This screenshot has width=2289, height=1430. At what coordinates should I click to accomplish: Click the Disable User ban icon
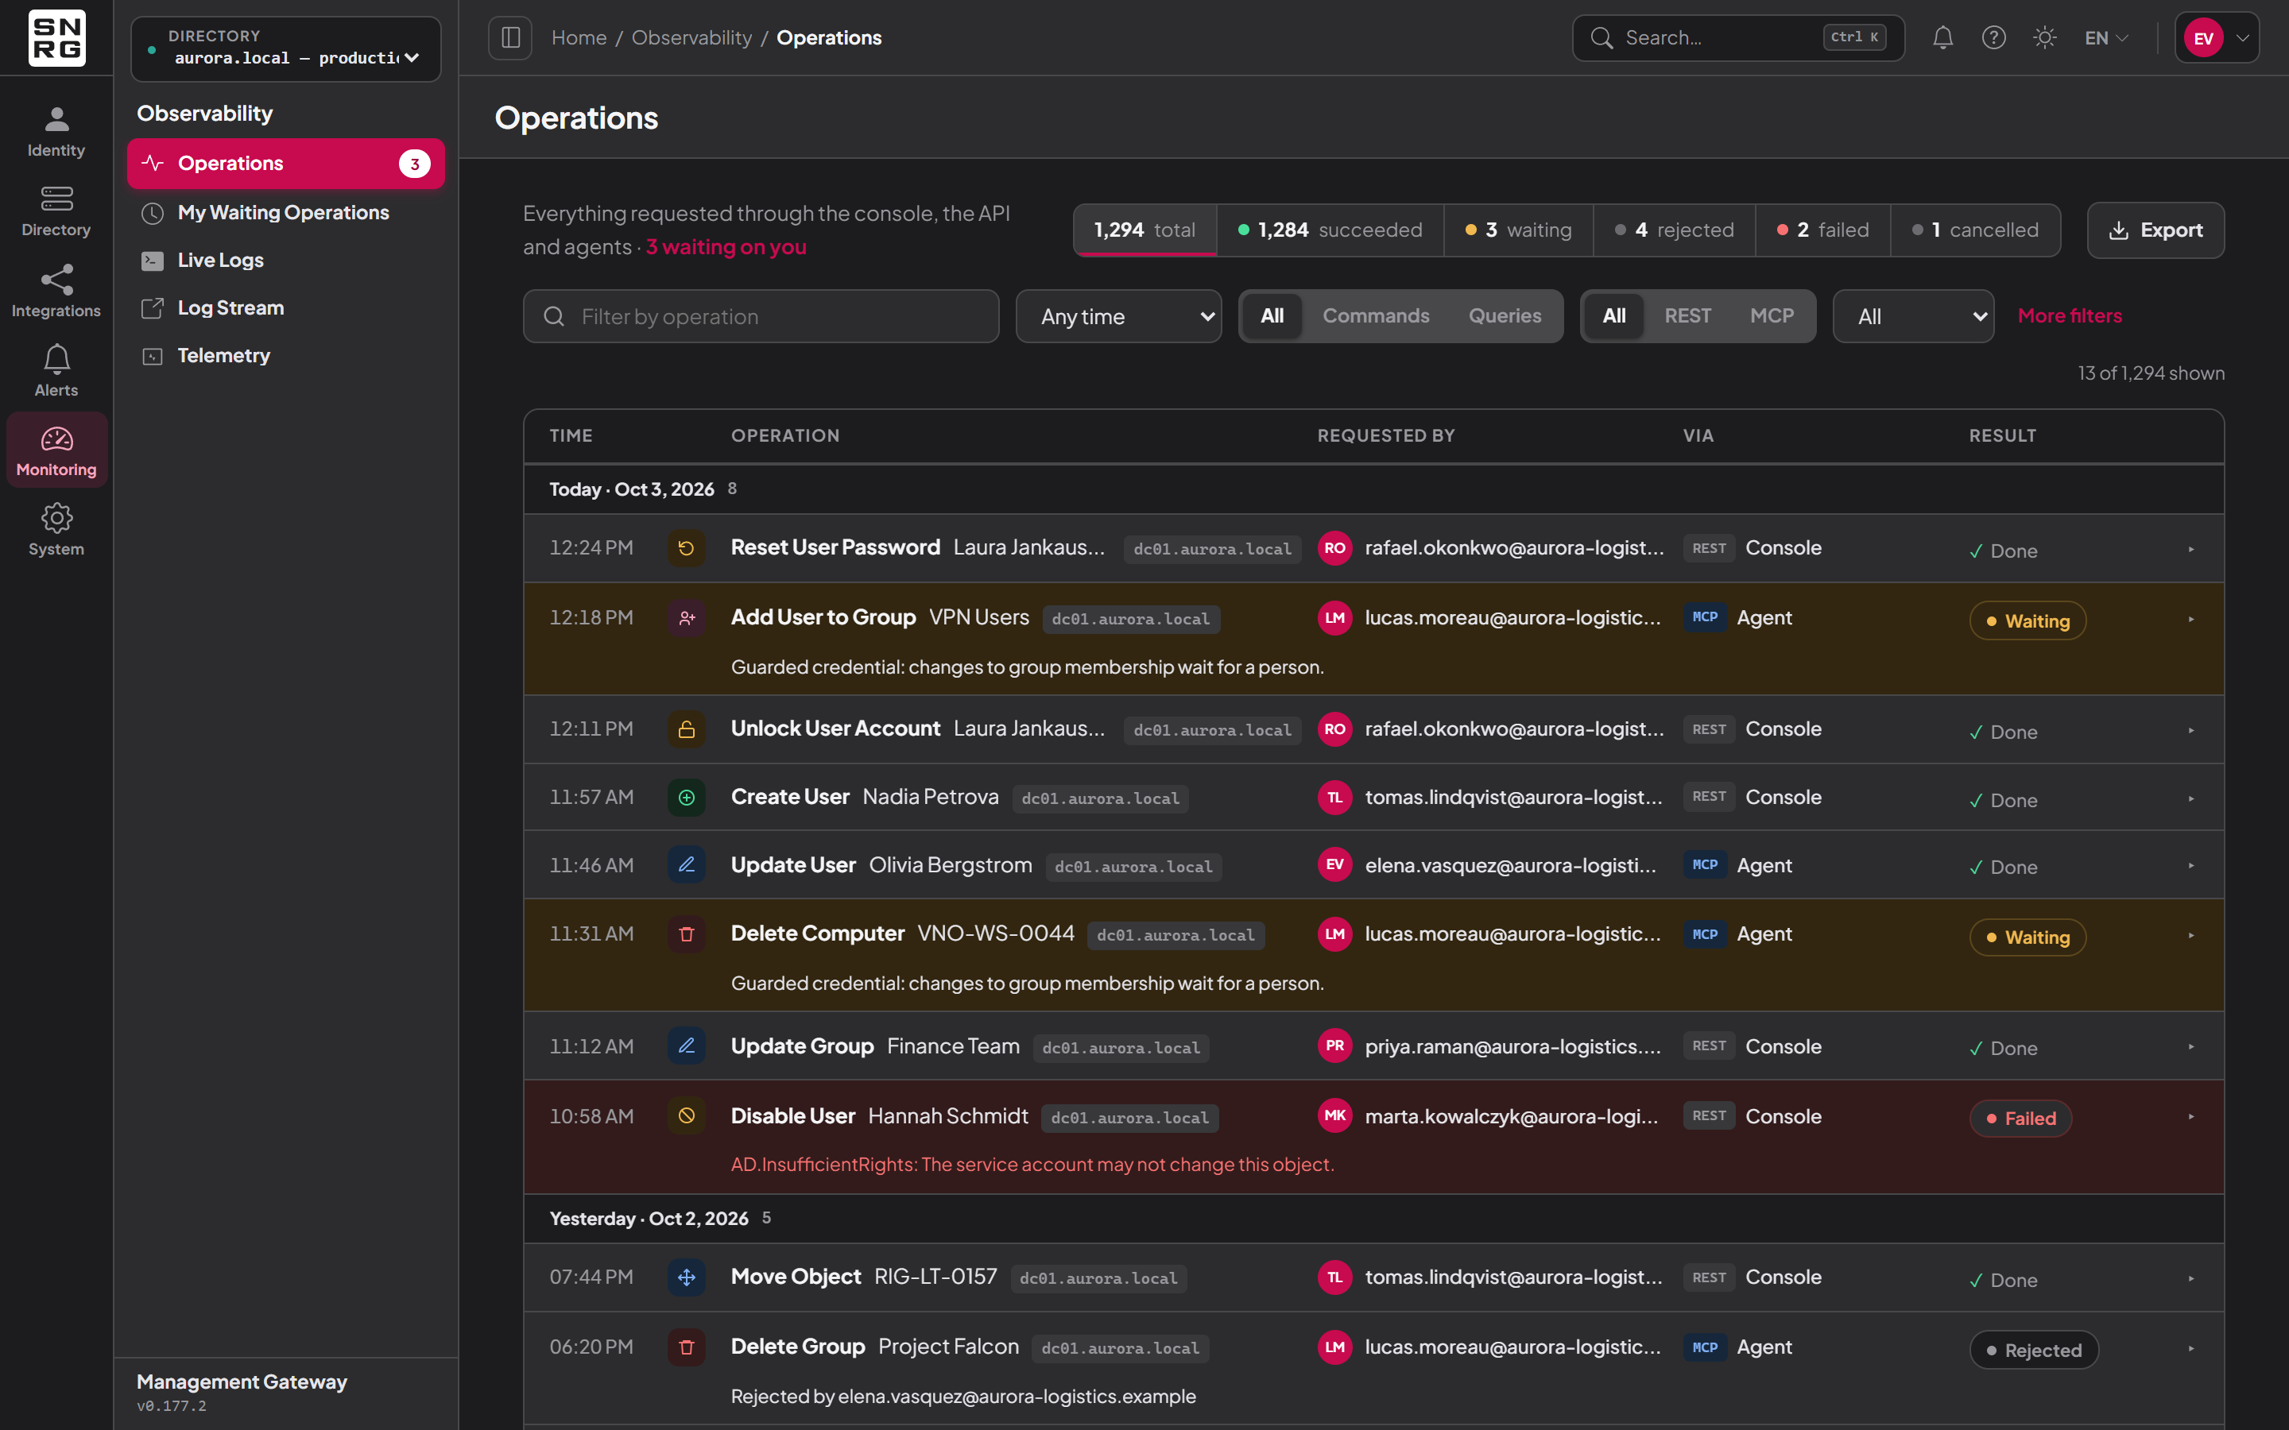point(687,1116)
